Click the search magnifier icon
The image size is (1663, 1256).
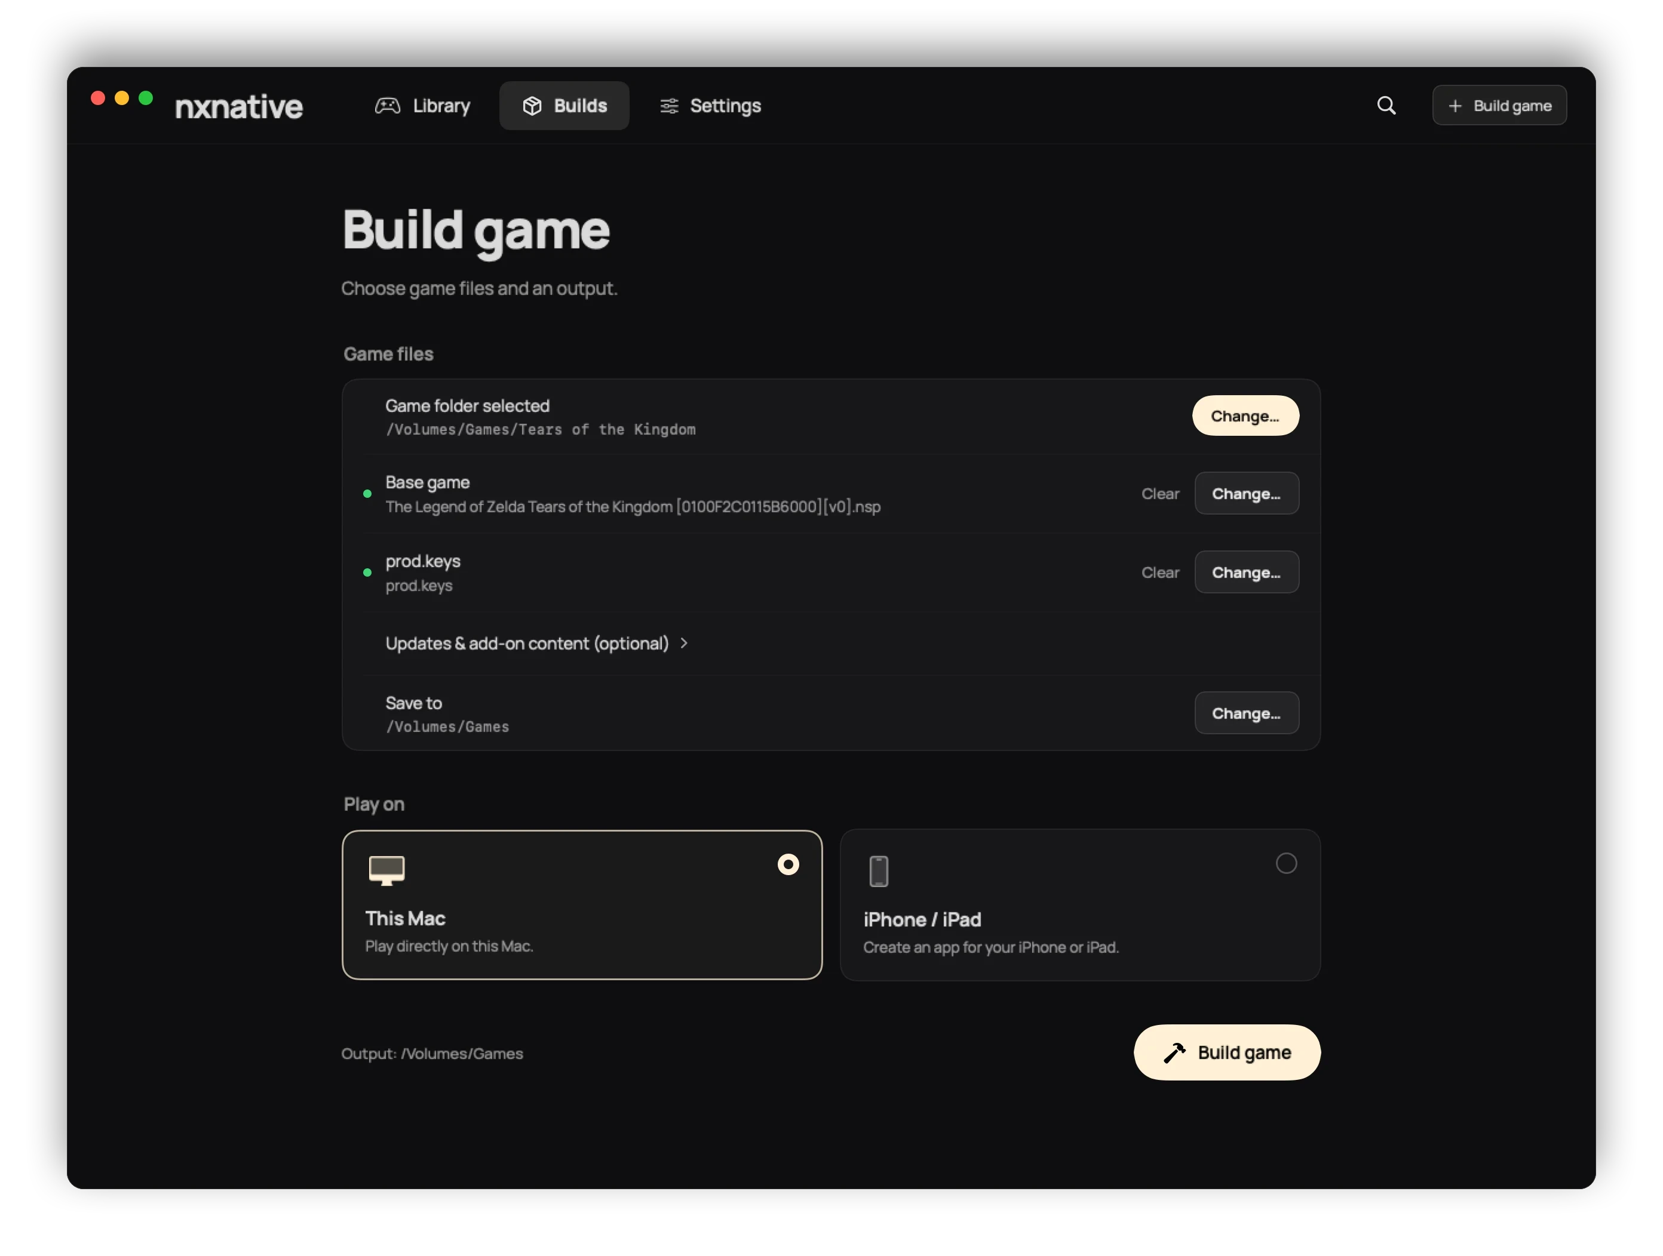pos(1386,105)
